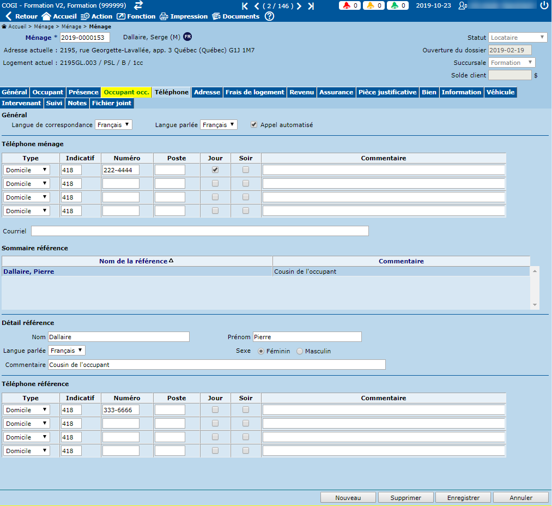
Task: Expand the Statut Locataire dropdown
Action: click(x=518, y=38)
